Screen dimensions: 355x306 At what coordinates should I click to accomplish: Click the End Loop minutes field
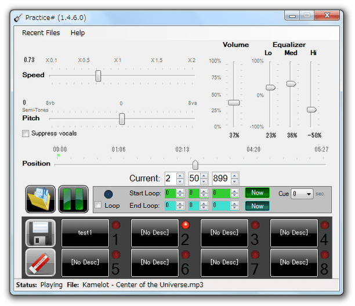point(171,206)
